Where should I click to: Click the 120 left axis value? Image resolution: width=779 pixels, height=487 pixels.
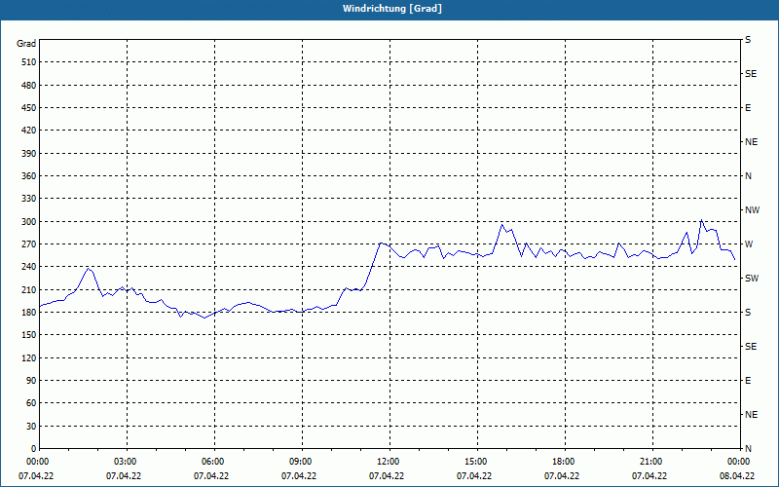click(29, 357)
